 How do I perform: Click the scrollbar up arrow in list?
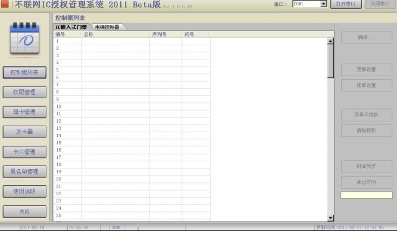330,40
